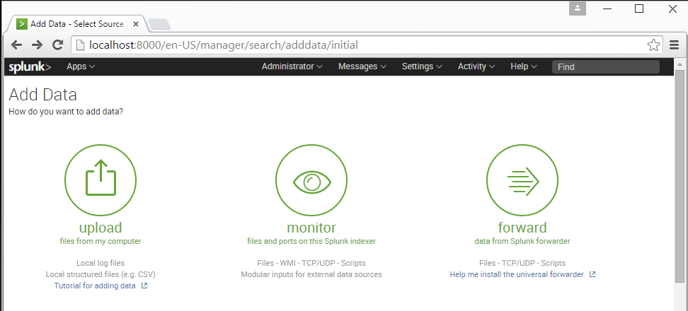Image resolution: width=688 pixels, height=311 pixels.
Task: Click 'Files - WMI - TCP/UDP - Scripts' text
Action: point(311,263)
